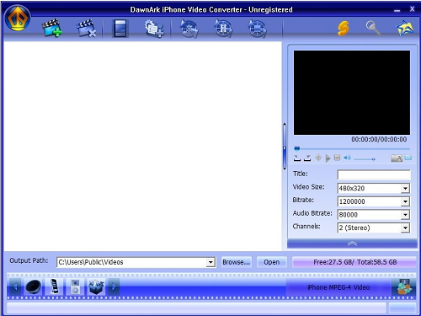Select the iPod device profile icon
This screenshot has width=421, height=316.
click(75, 287)
